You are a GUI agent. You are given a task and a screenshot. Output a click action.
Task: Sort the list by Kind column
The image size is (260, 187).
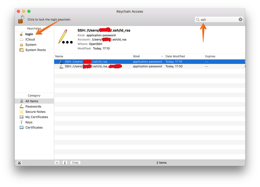148,56
